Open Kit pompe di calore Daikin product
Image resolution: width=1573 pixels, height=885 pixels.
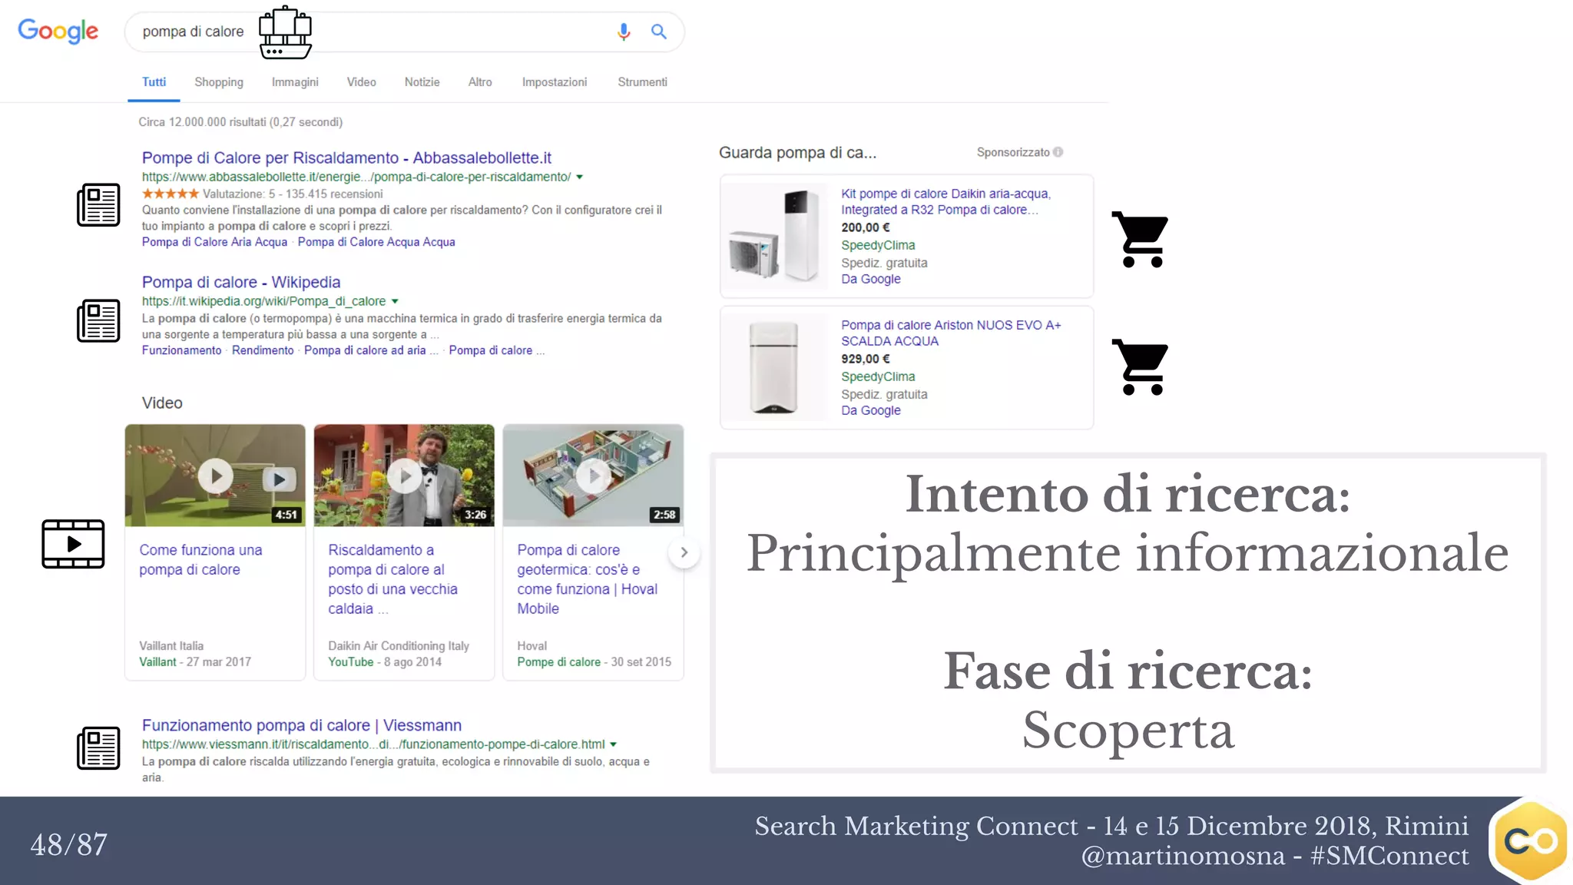click(x=945, y=202)
